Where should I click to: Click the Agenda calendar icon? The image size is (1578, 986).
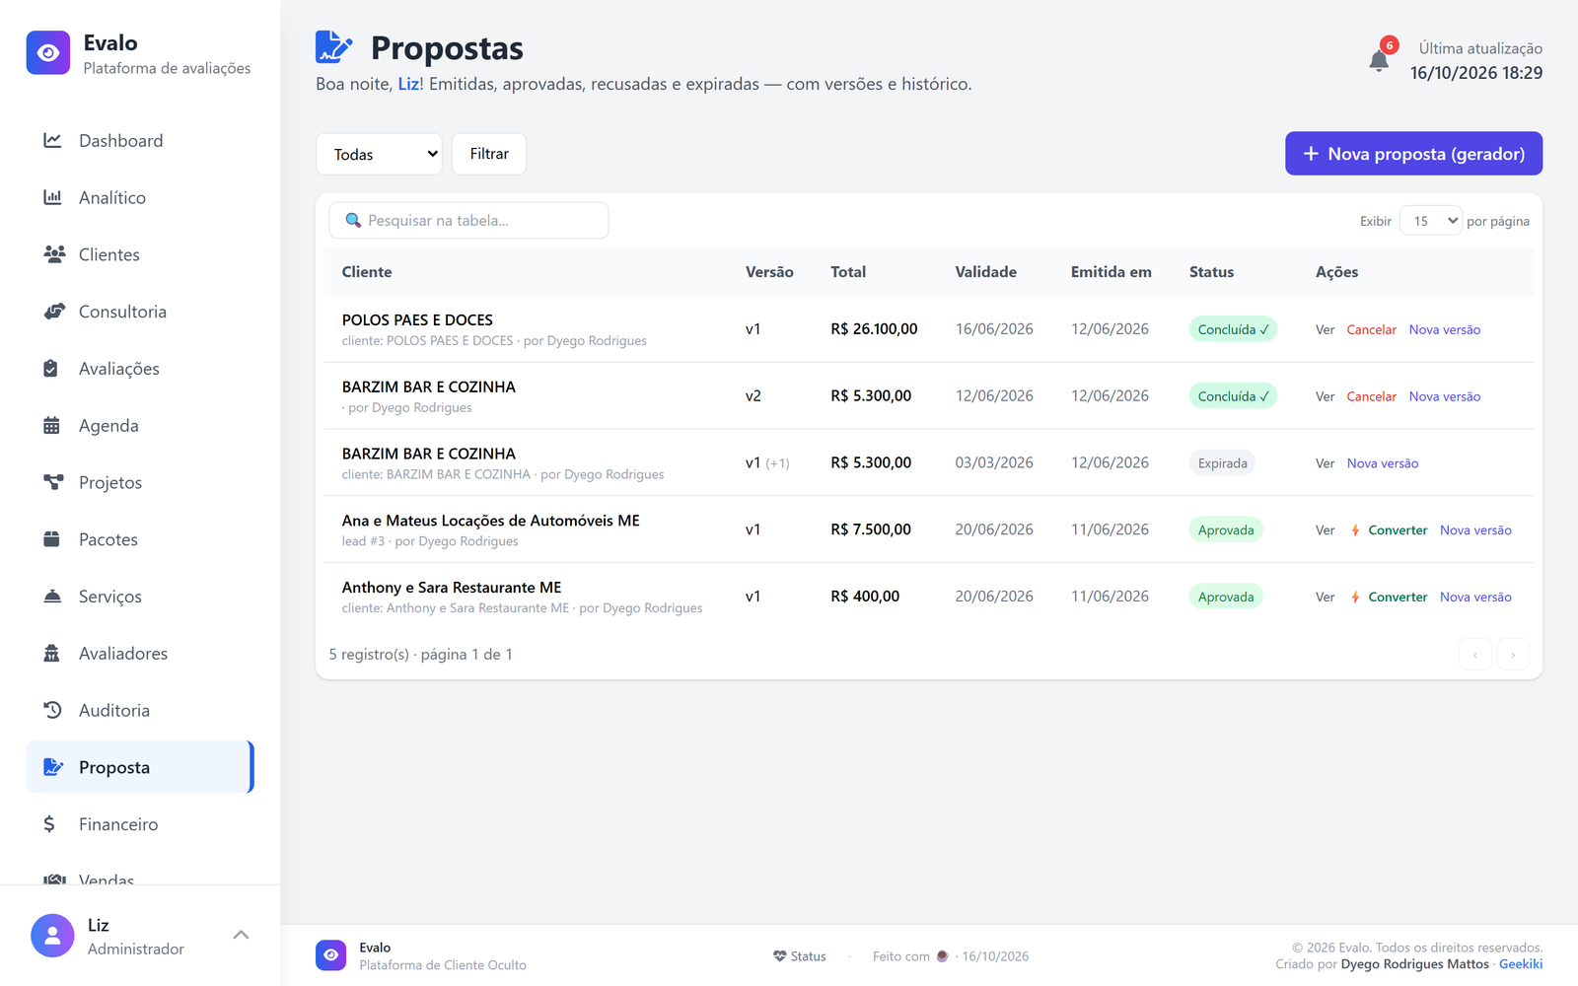tap(52, 426)
